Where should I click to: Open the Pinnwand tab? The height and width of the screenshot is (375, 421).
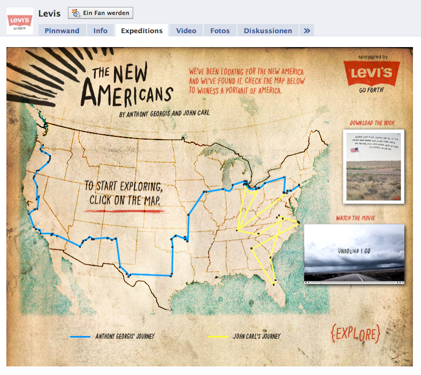pyautogui.click(x=62, y=30)
